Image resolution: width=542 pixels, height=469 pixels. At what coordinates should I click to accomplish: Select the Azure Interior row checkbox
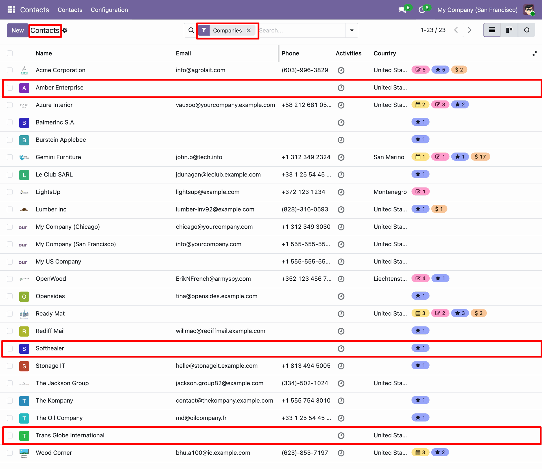(10, 105)
